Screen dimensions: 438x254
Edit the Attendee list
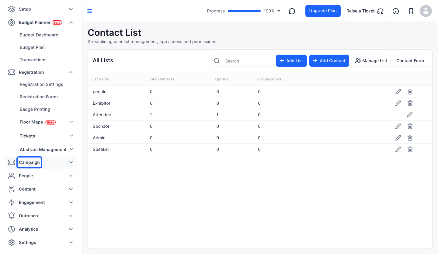(x=410, y=115)
